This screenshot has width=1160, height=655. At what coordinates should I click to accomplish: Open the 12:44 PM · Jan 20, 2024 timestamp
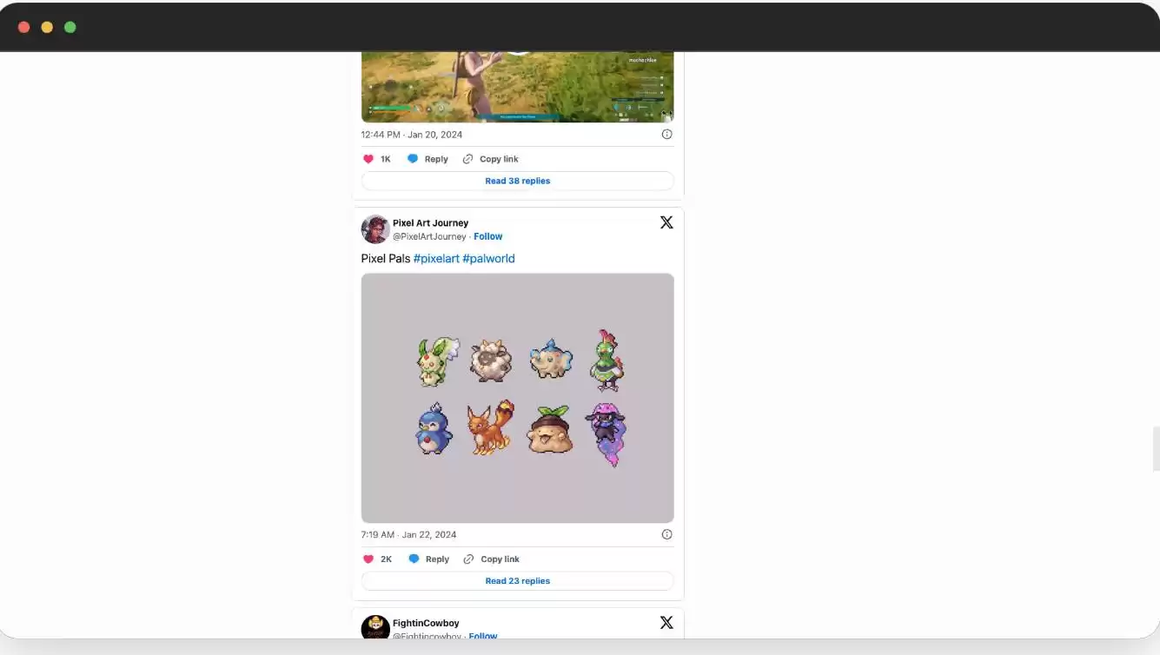pyautogui.click(x=412, y=135)
